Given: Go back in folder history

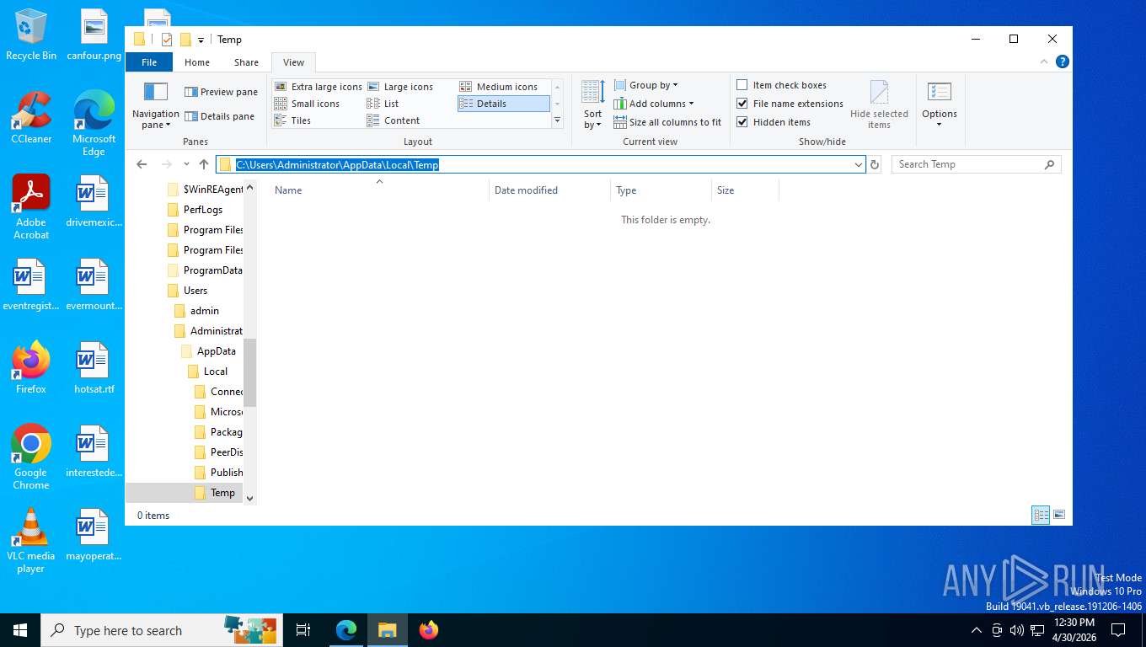Looking at the screenshot, I should click(142, 165).
